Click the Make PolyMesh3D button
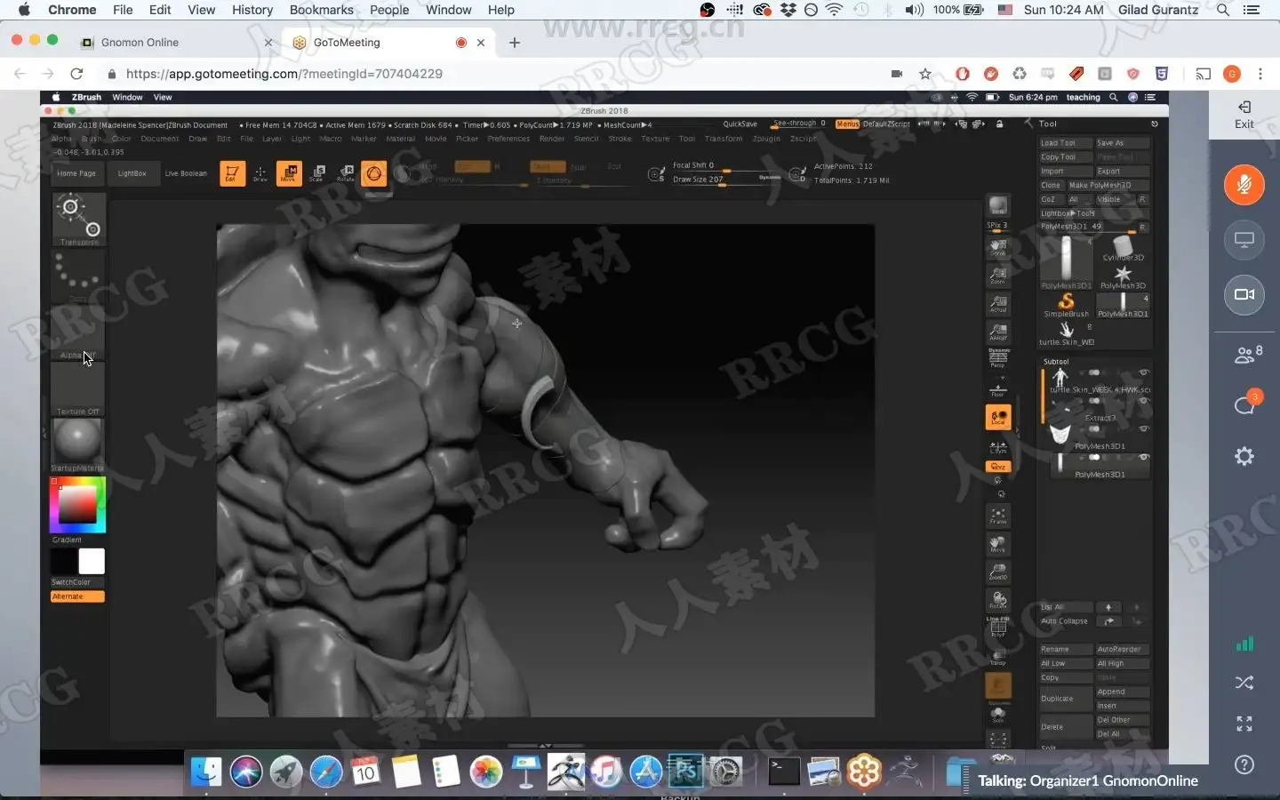 1108,186
